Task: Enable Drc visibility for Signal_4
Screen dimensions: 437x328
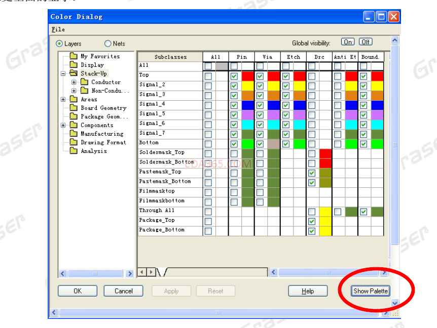Action: click(x=312, y=105)
